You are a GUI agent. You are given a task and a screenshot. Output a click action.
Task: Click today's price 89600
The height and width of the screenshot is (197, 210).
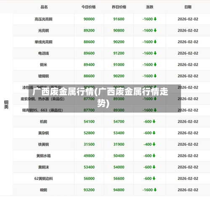click(x=89, y=53)
